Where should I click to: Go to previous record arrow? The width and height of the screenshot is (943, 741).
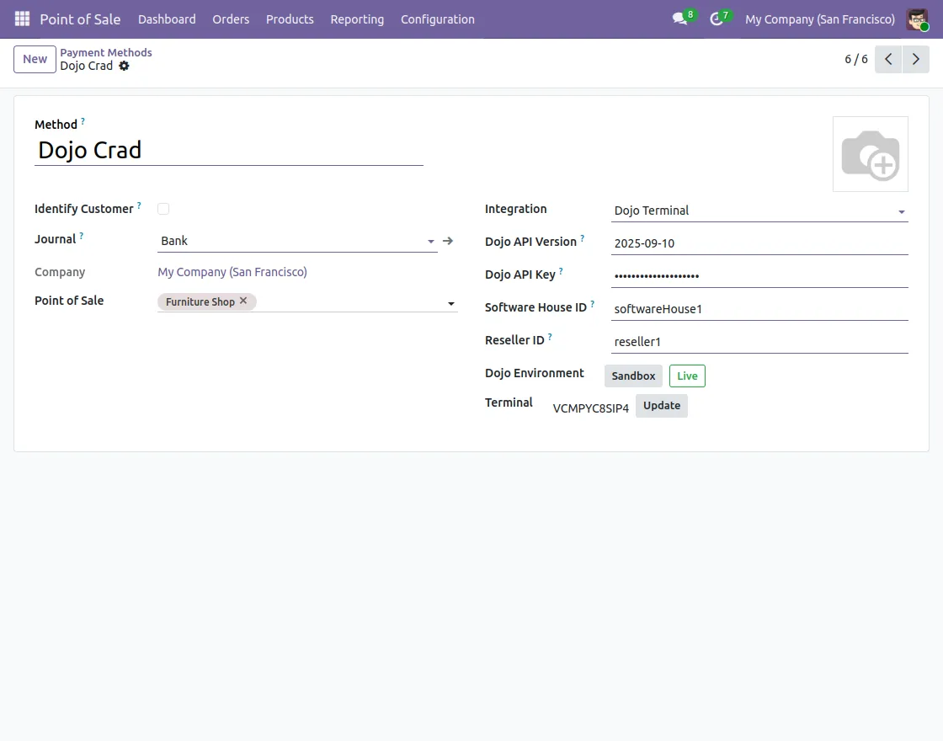888,59
